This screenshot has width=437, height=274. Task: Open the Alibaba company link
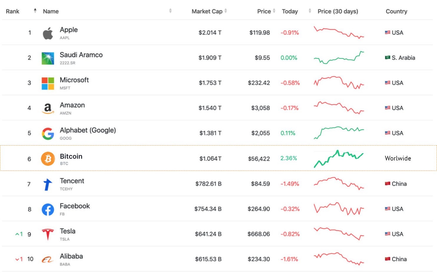71,256
